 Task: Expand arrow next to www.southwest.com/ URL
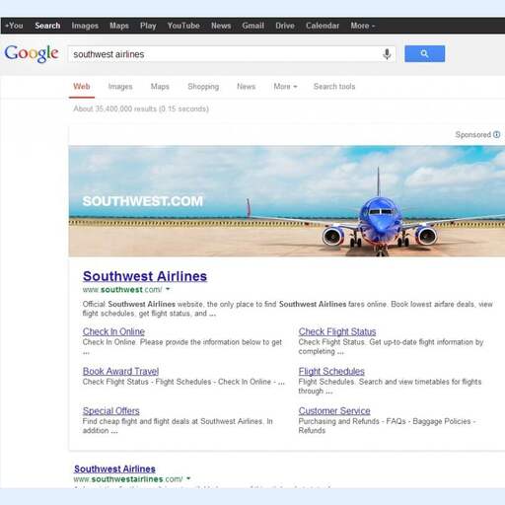click(x=168, y=289)
